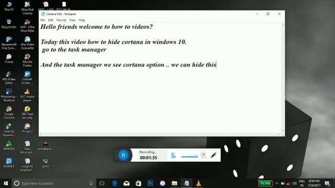This screenshot has width=335, height=188.
Task: Open Photoshop from the taskbar
Action: [150, 183]
